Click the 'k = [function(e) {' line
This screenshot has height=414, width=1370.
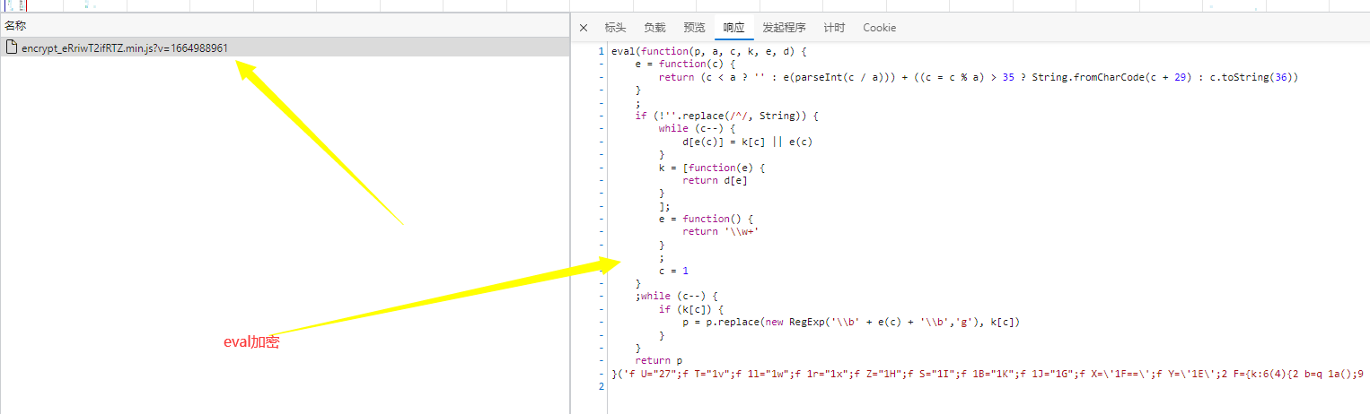(711, 168)
